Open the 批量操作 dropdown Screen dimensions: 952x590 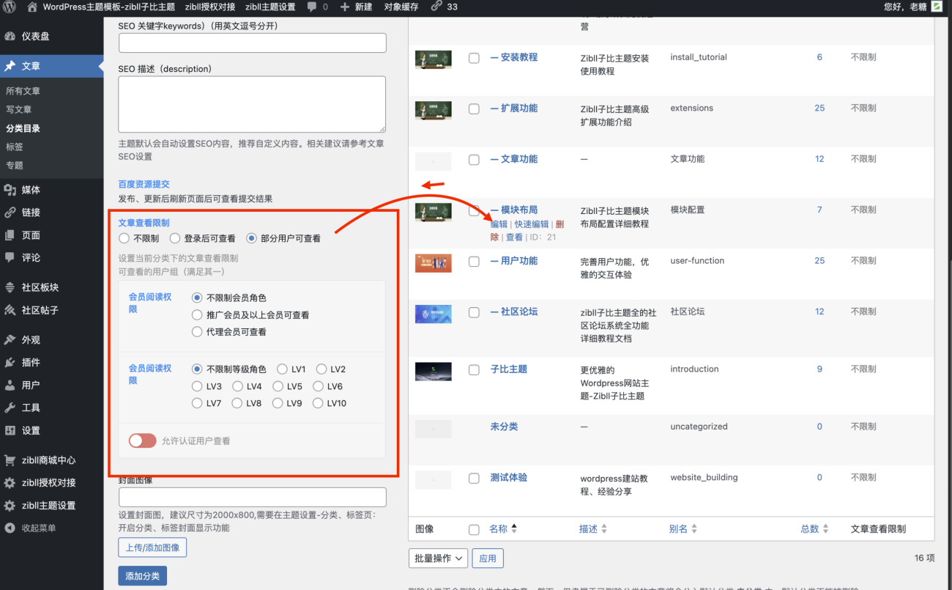[437, 558]
